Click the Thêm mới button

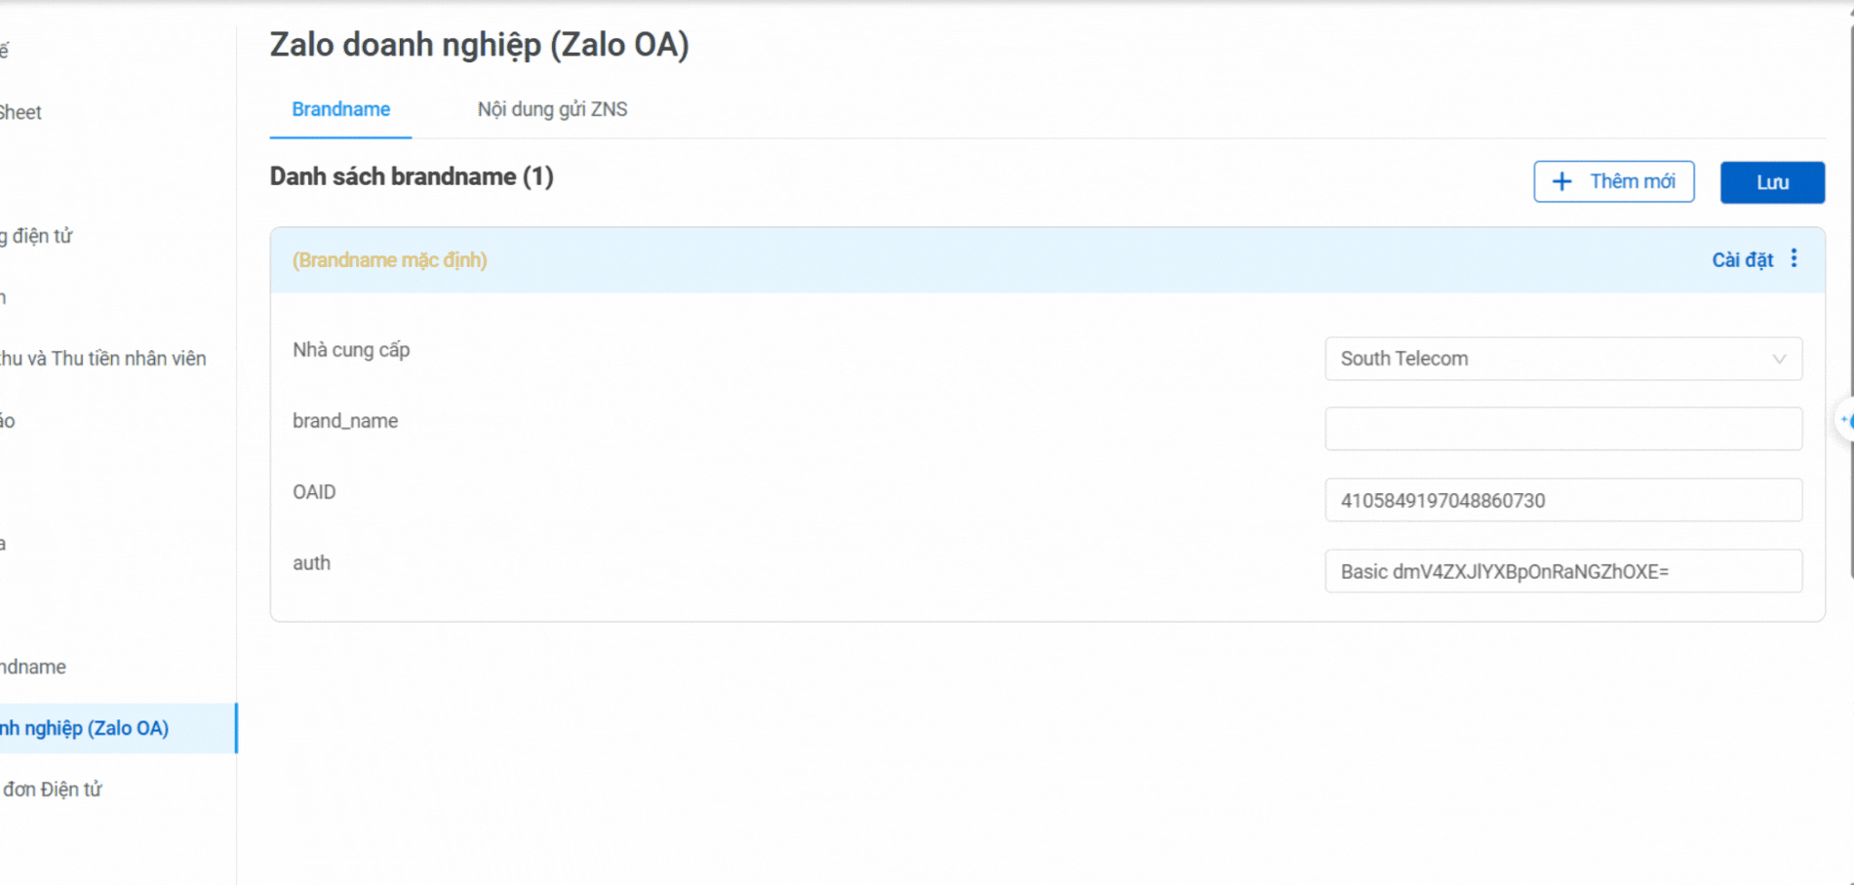(x=1613, y=182)
